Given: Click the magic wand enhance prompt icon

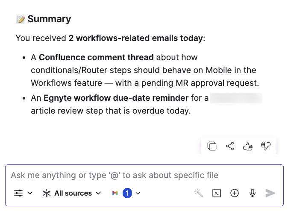Looking at the screenshot, I should (x=199, y=193).
